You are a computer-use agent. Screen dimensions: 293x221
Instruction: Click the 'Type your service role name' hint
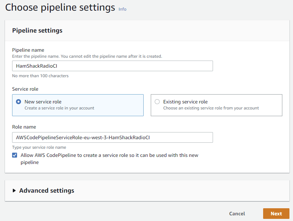(x=39, y=147)
